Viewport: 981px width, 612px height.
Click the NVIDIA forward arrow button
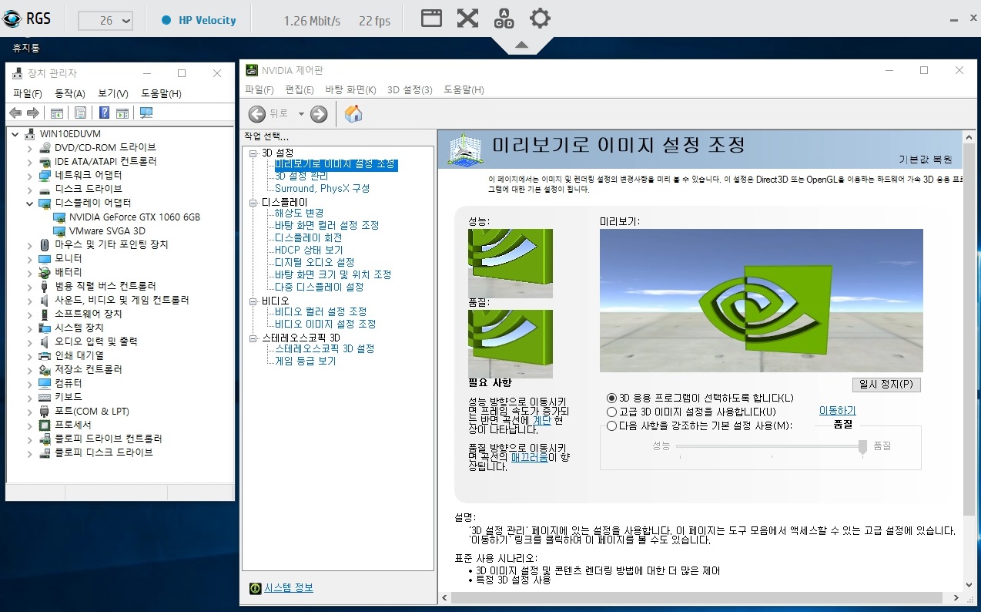319,114
